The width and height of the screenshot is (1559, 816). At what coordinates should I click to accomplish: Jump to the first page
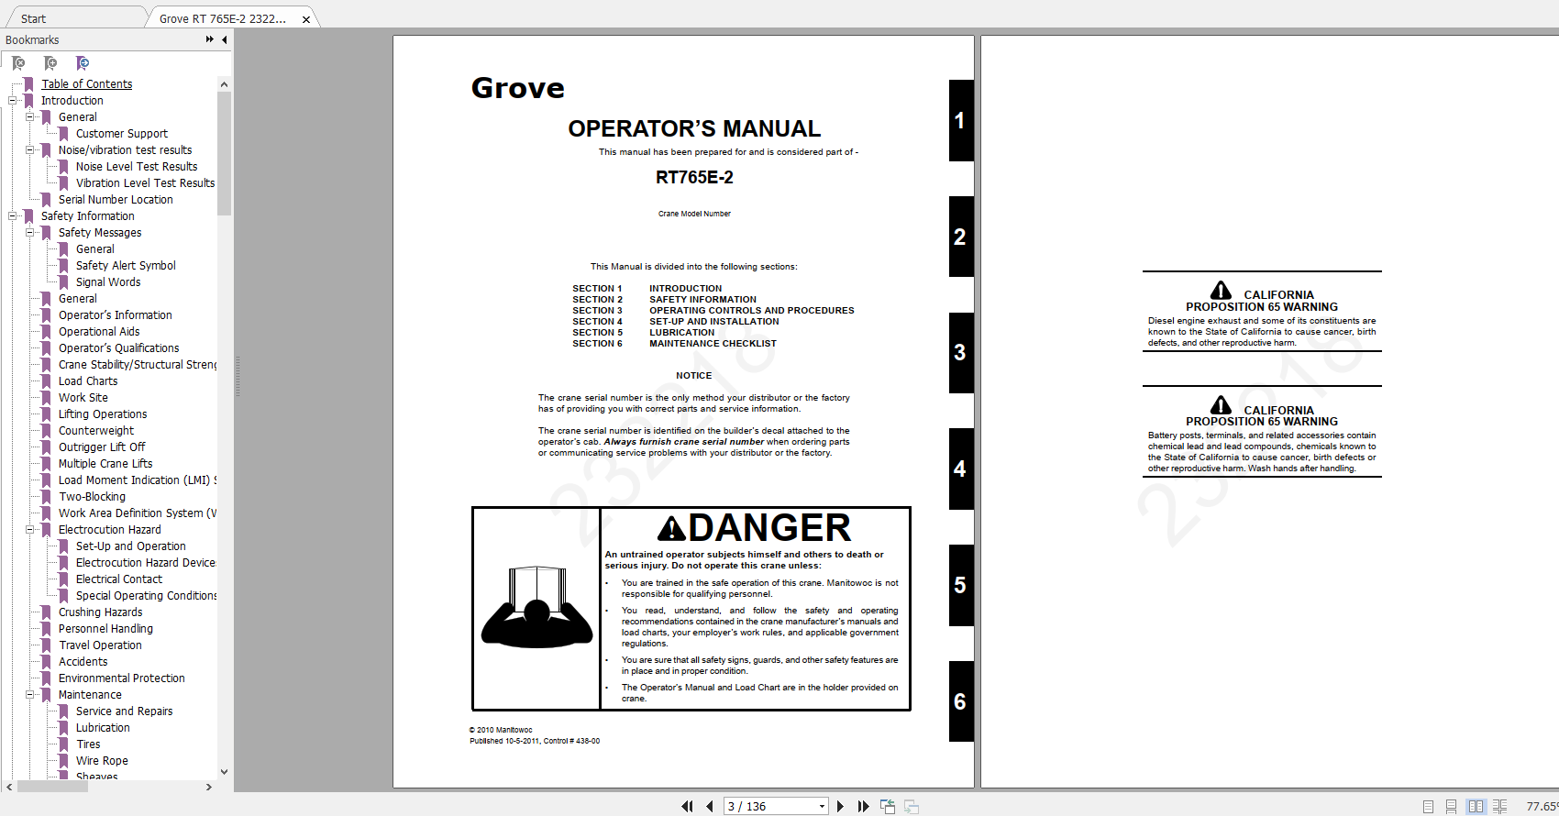point(687,806)
